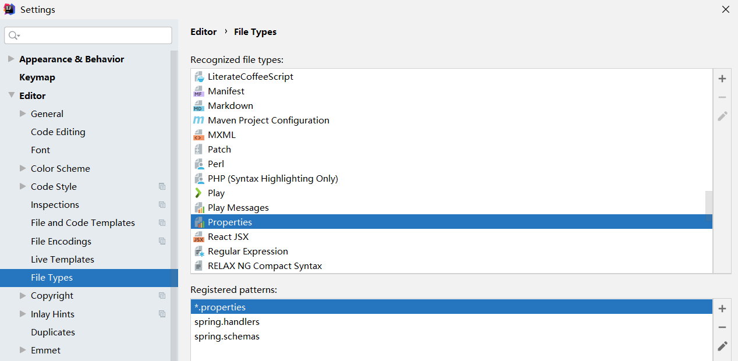The width and height of the screenshot is (738, 361).
Task: Select the spring.handlers registered pattern
Action: [x=227, y=322]
